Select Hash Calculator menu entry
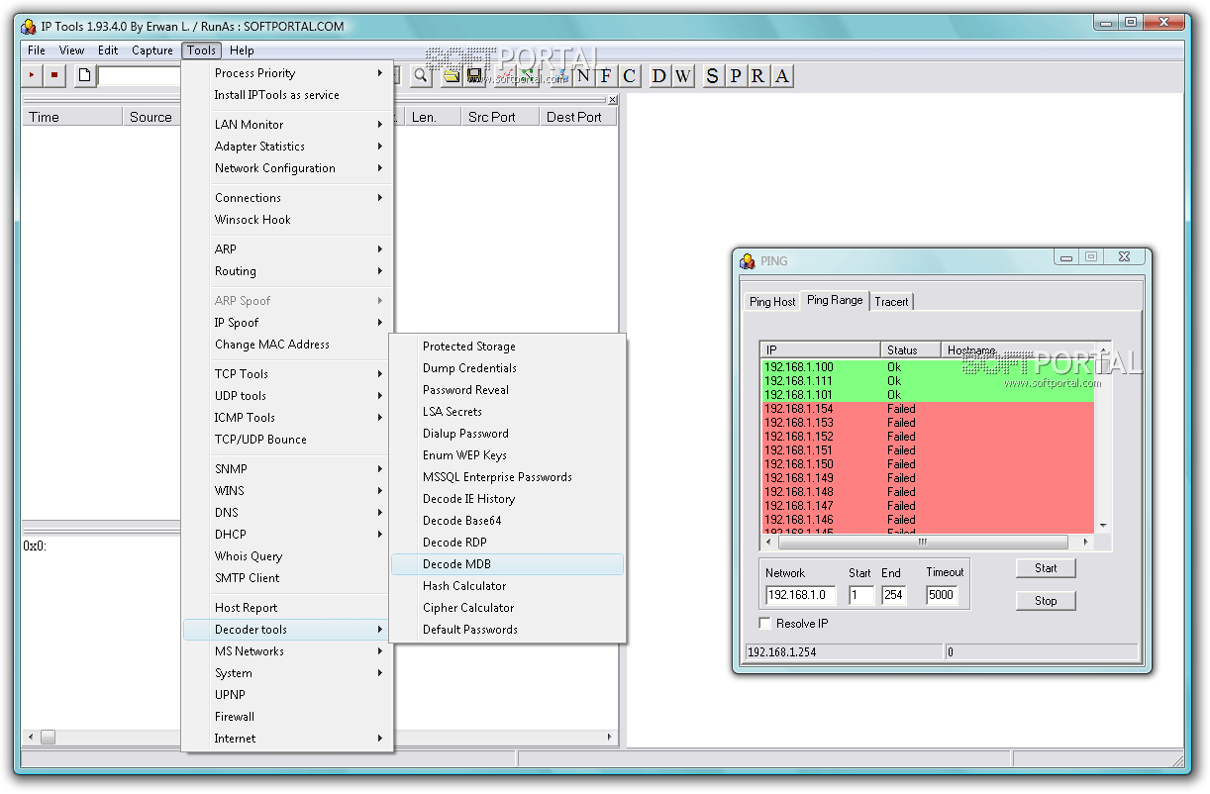The height and width of the screenshot is (794, 1210). pos(508,586)
